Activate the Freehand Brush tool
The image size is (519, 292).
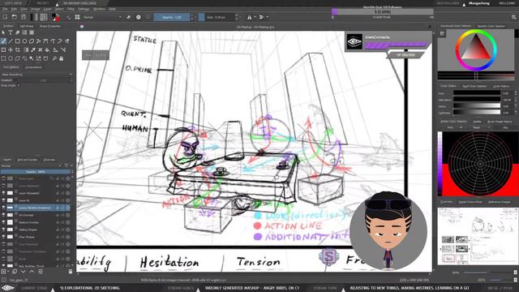(3, 41)
